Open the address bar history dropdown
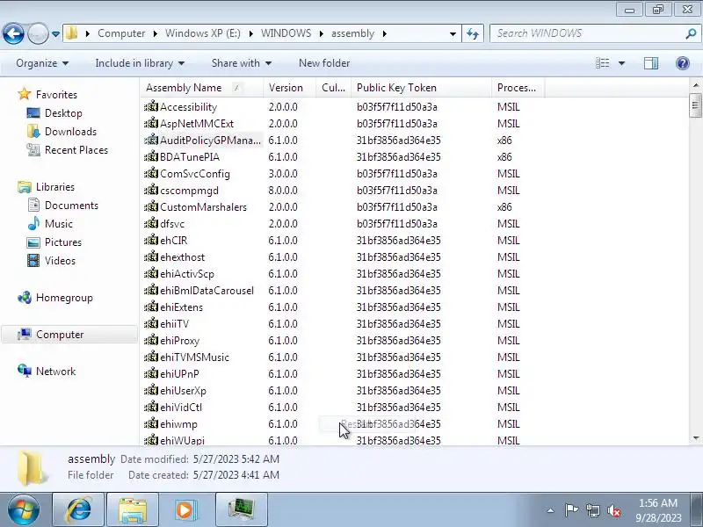This screenshot has width=703, height=527. pos(453,33)
